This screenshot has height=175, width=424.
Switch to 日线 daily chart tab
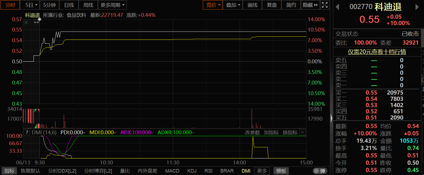pos(69,5)
